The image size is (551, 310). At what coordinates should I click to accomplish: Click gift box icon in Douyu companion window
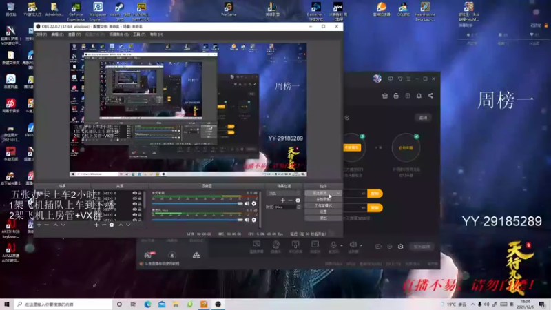point(385,96)
